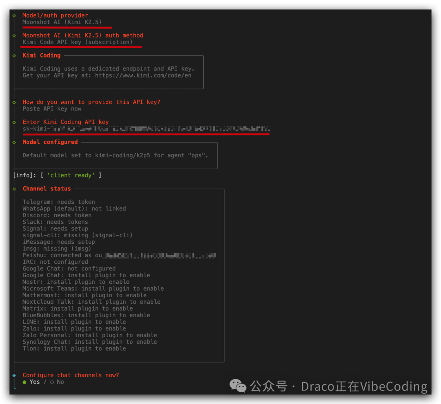Select the Telegram needs token entry
Image resolution: width=441 pixels, height=404 pixels.
tap(58, 201)
